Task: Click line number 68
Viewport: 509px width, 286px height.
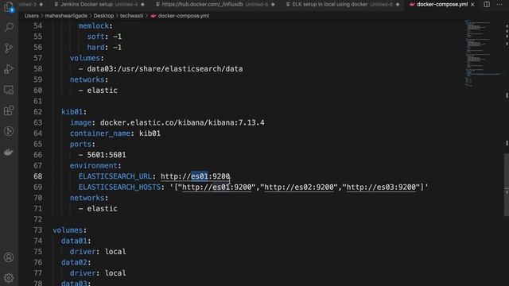Action: 38,176
